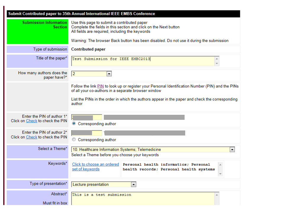
Task: Select Corresponding author radio for author 1
Action: (74, 124)
